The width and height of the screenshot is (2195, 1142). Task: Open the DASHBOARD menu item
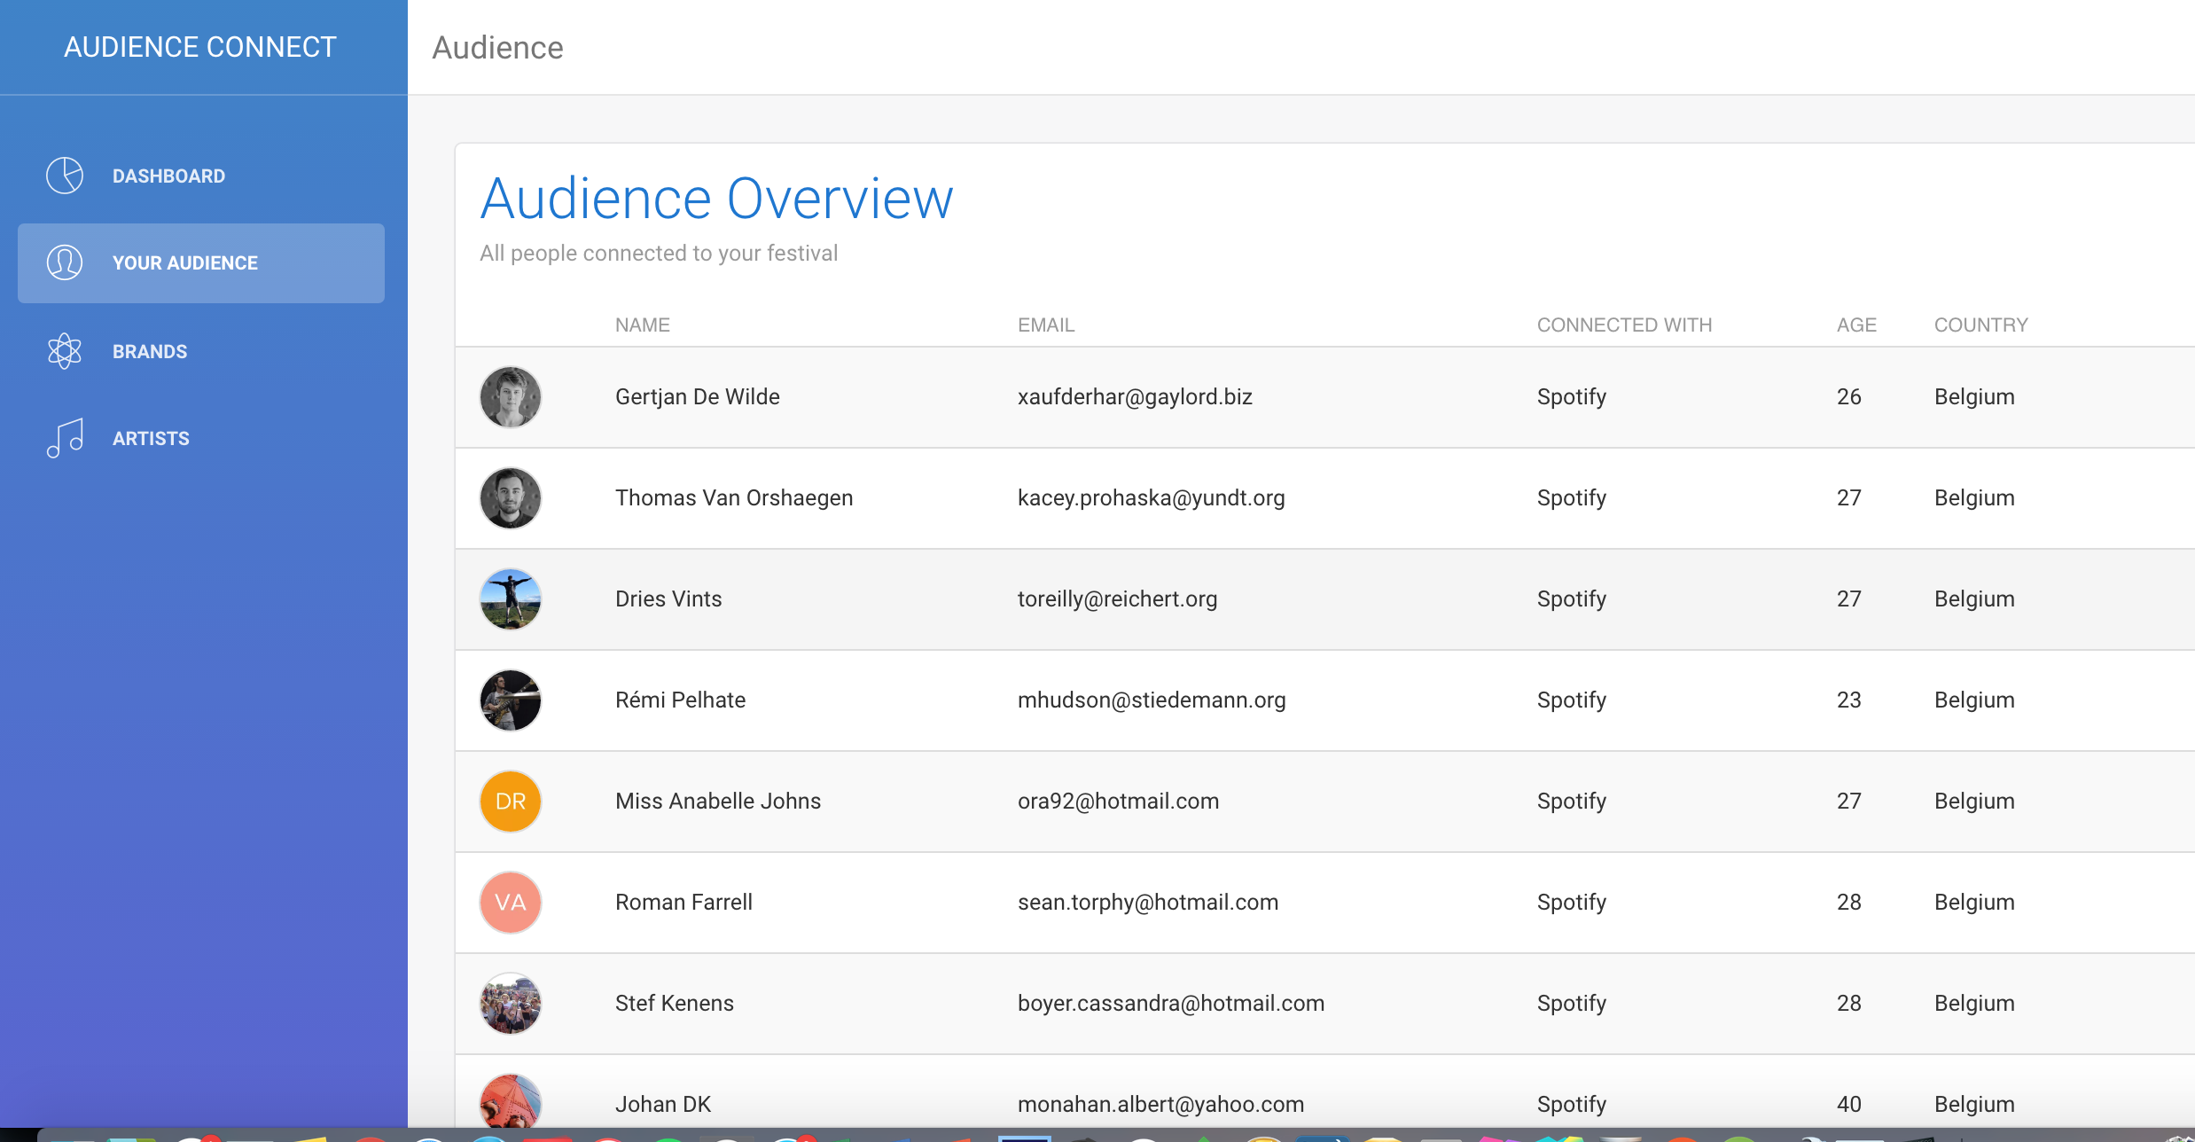(168, 176)
